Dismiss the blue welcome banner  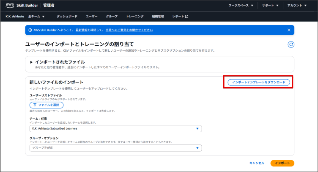(289, 30)
